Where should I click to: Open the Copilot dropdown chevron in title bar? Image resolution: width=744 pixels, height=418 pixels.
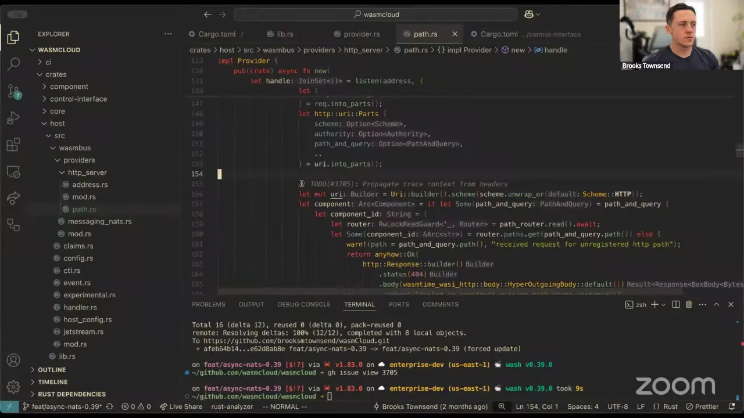538,15
